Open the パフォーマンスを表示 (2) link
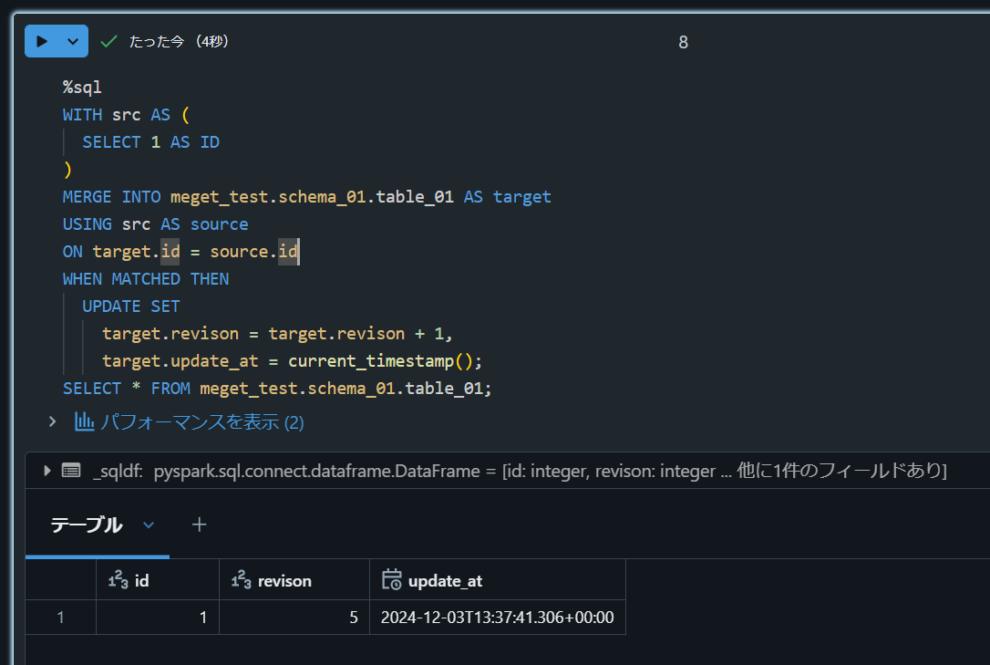The image size is (990, 665). pyautogui.click(x=202, y=421)
